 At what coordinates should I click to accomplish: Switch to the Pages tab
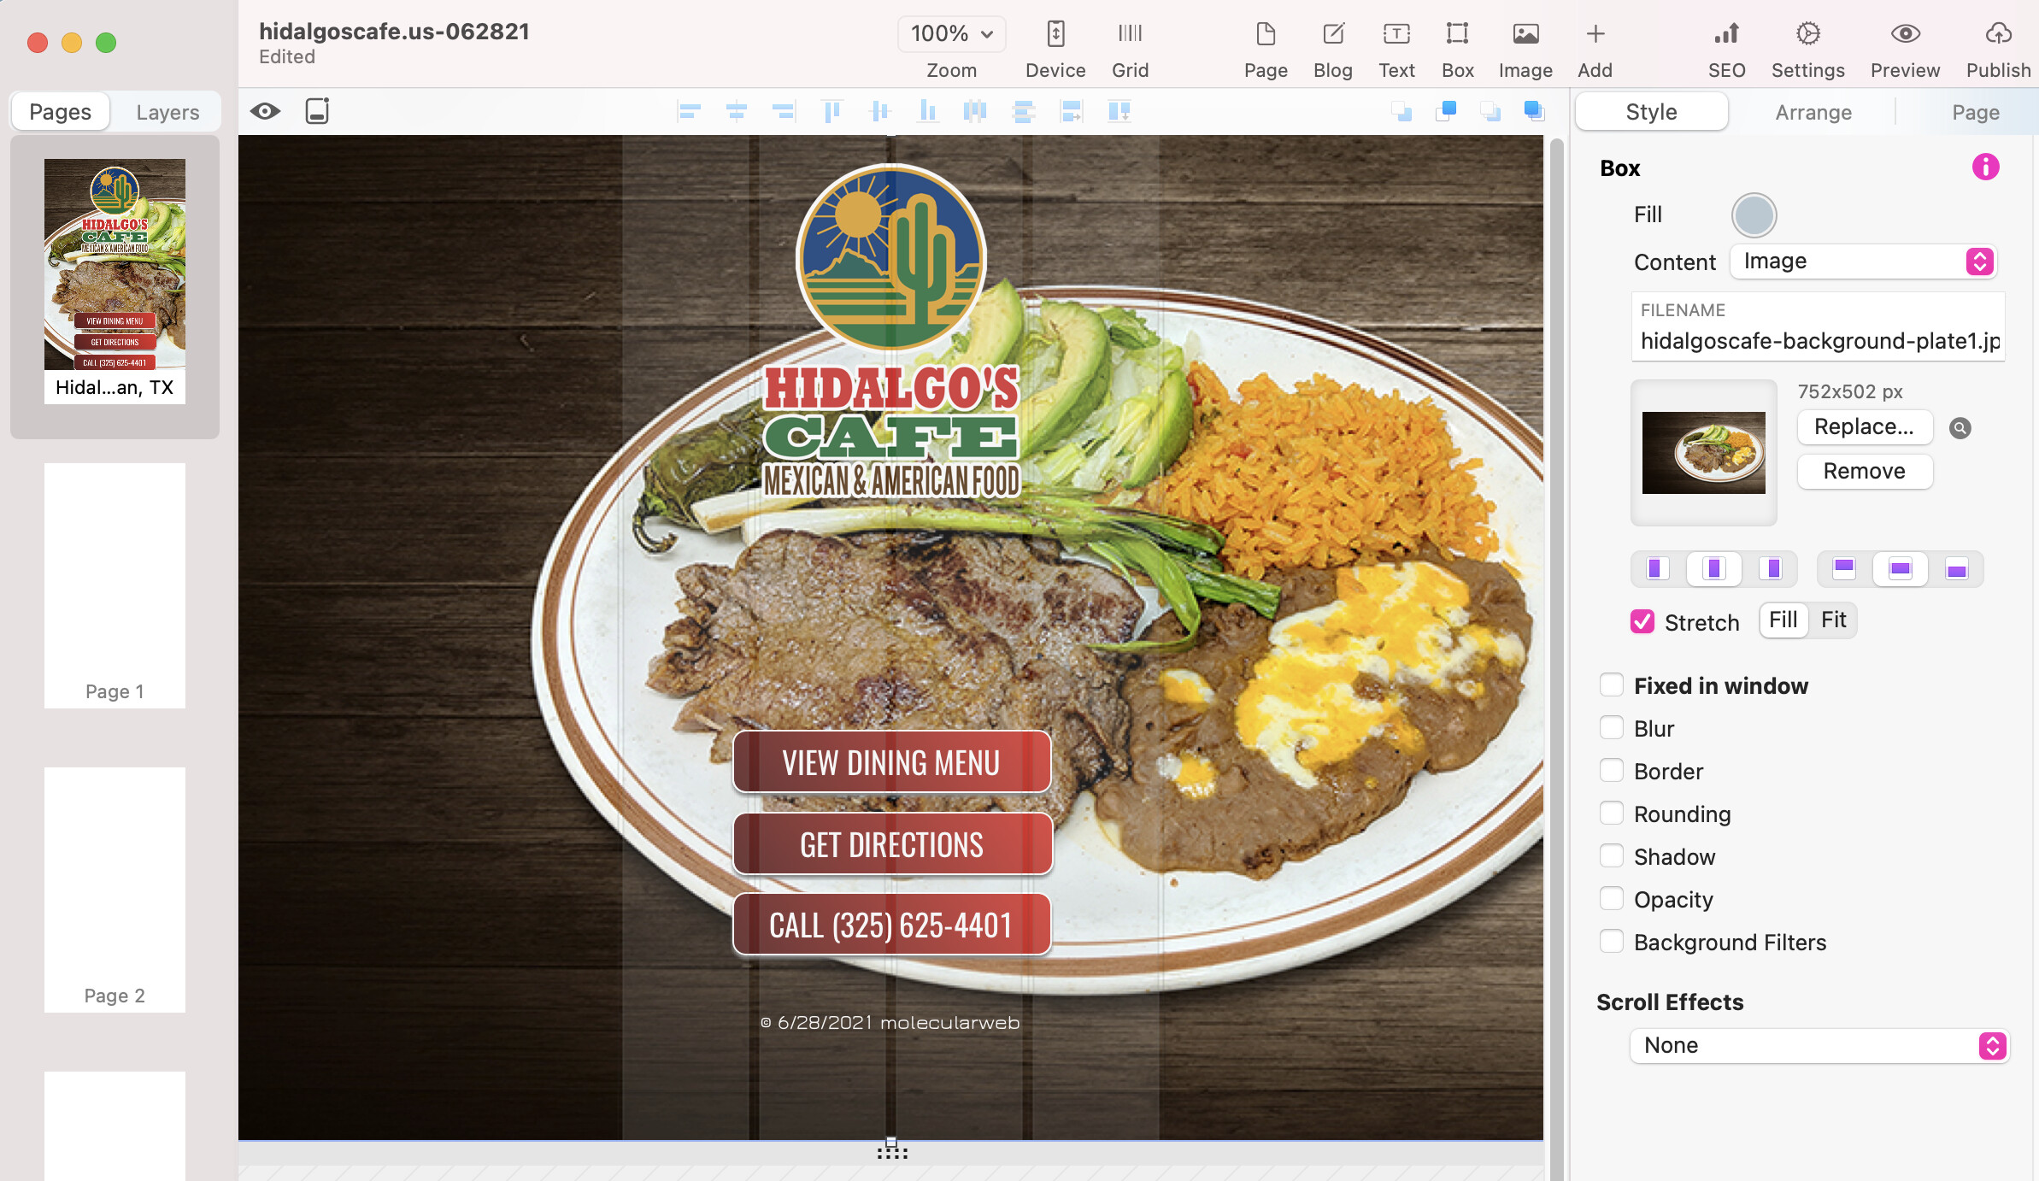pos(60,112)
